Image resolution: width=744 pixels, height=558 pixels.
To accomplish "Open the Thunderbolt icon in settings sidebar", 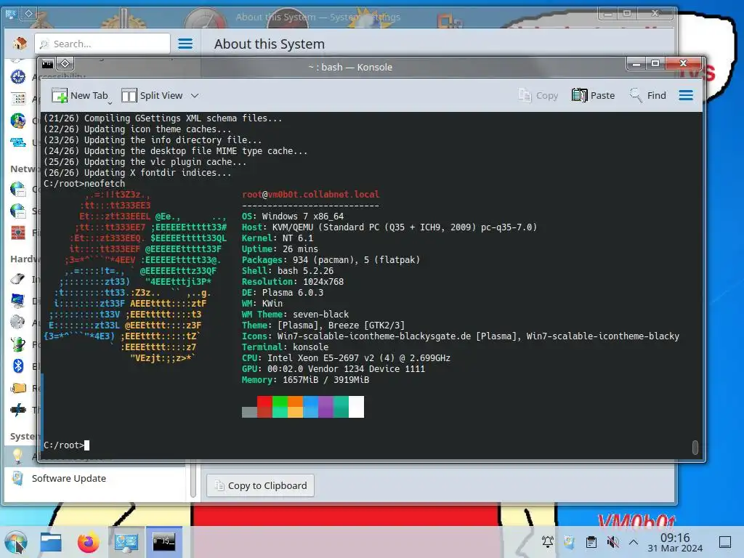I will tap(18, 410).
